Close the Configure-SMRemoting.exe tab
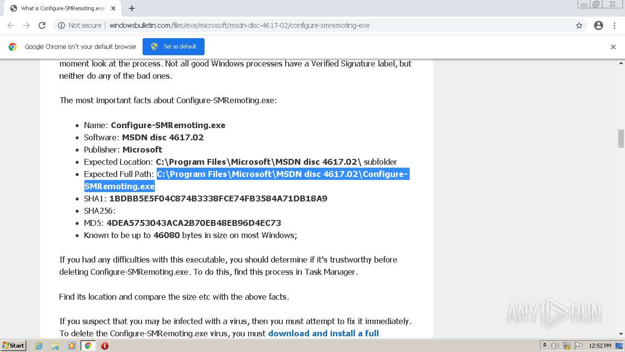This screenshot has height=352, width=625. pos(113,8)
